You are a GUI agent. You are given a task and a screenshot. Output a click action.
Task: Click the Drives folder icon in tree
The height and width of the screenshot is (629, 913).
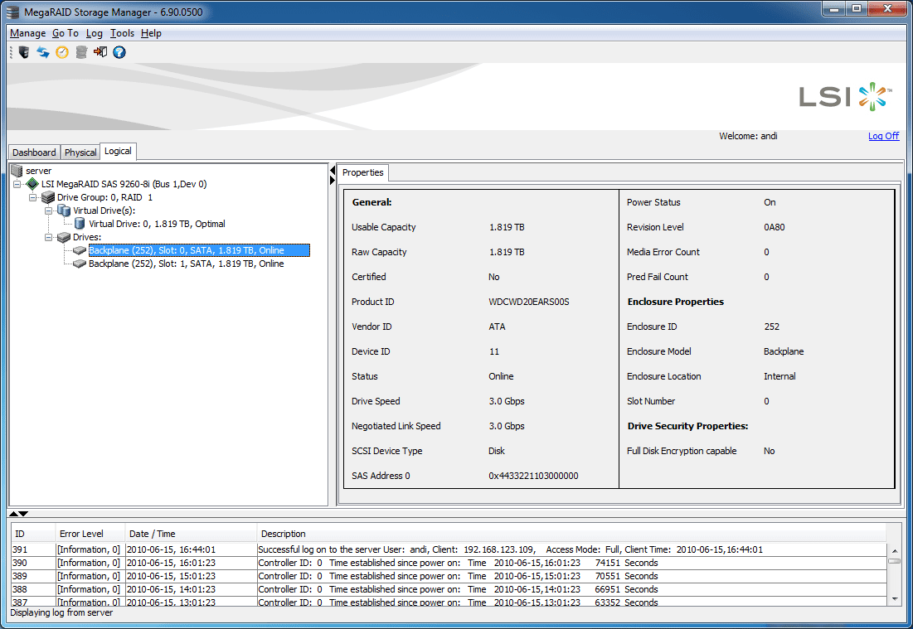point(64,237)
